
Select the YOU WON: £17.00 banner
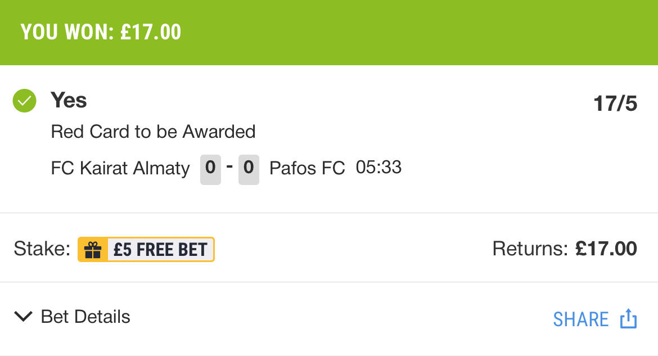click(101, 32)
